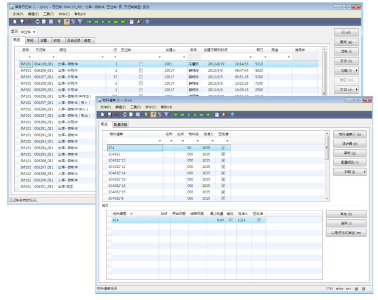Toggle the 有效 checkbox in the 版本 grid
Screen dimensions: 378x300
230,220
